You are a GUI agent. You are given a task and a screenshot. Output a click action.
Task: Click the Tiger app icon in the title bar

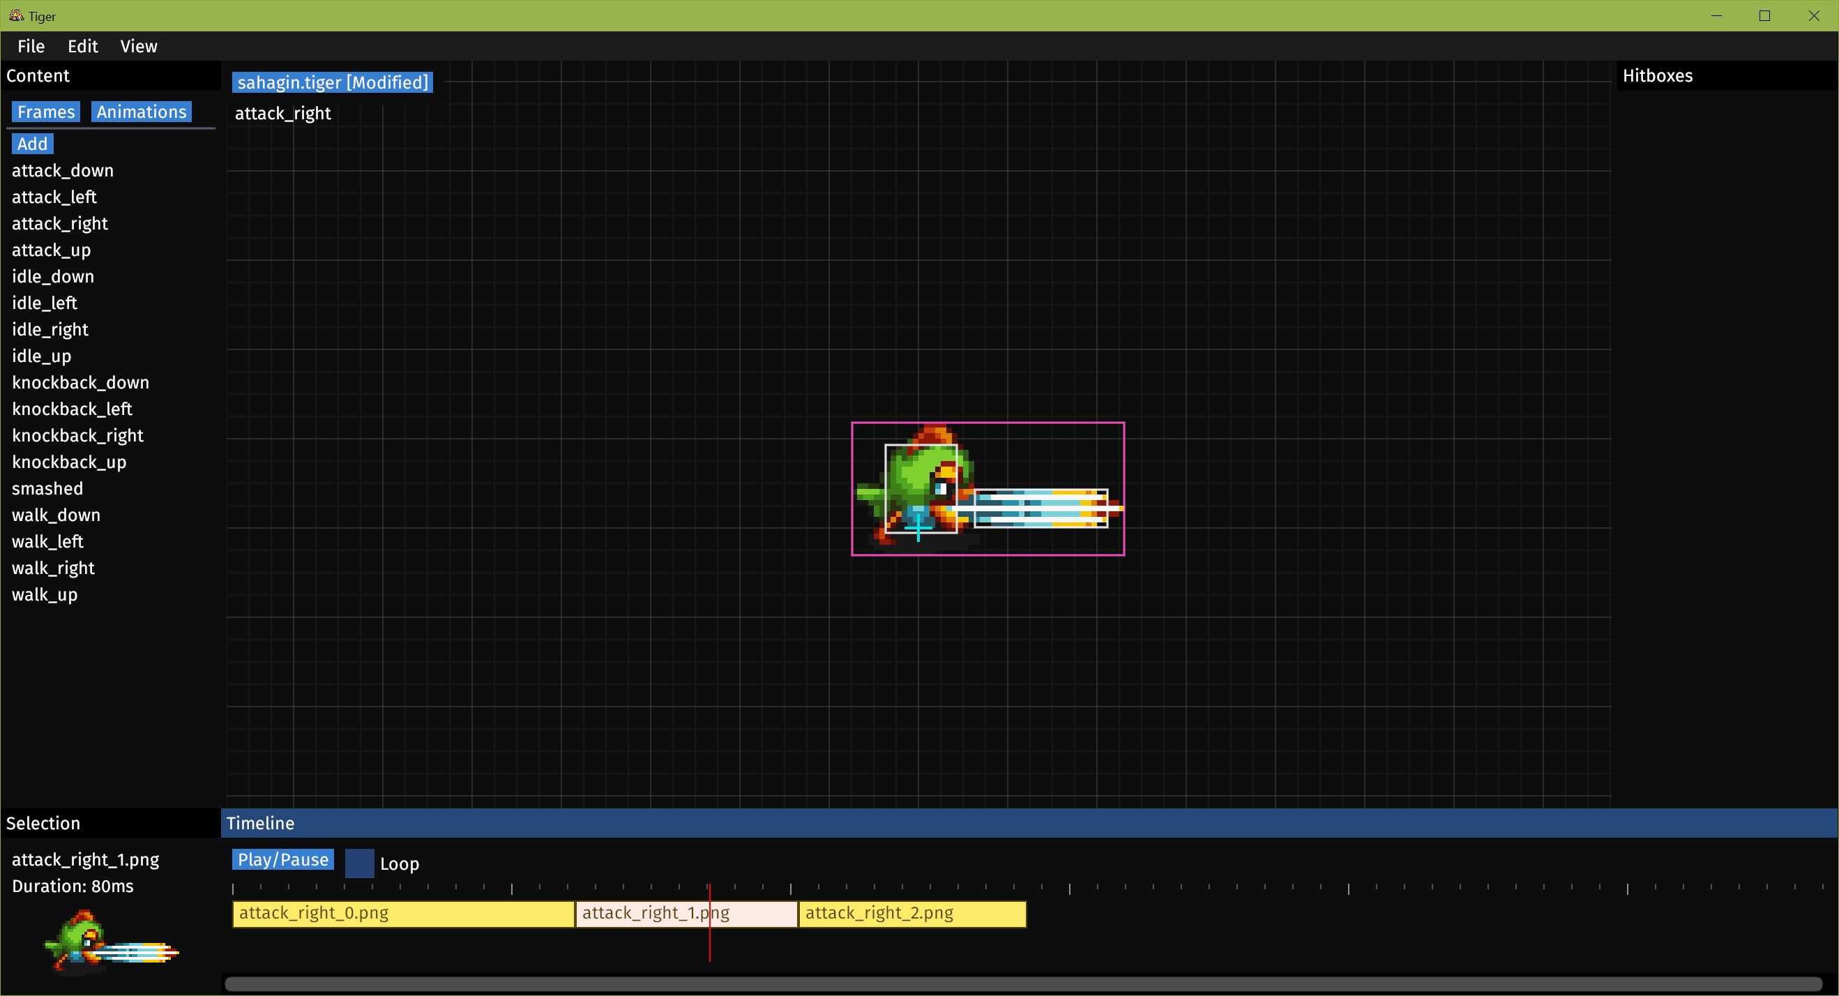(16, 15)
